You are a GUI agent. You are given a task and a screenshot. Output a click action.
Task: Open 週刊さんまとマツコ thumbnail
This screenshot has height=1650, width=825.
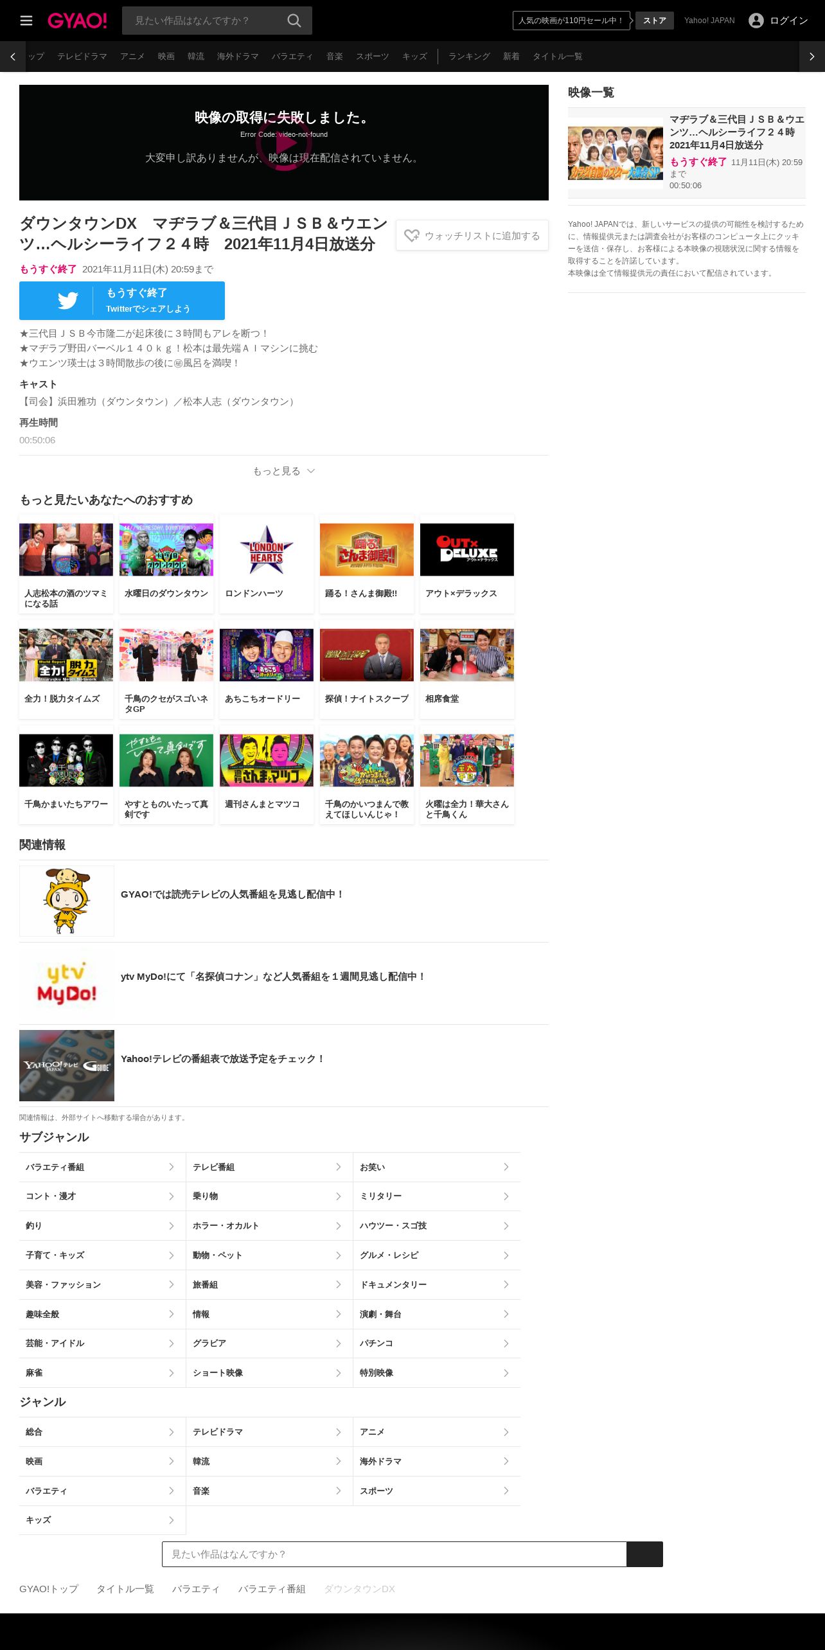(x=267, y=760)
